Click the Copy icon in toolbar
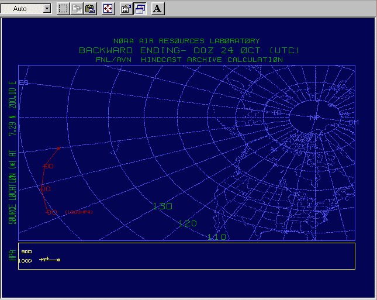Viewport: 377px width, 300px height. [x=77, y=9]
